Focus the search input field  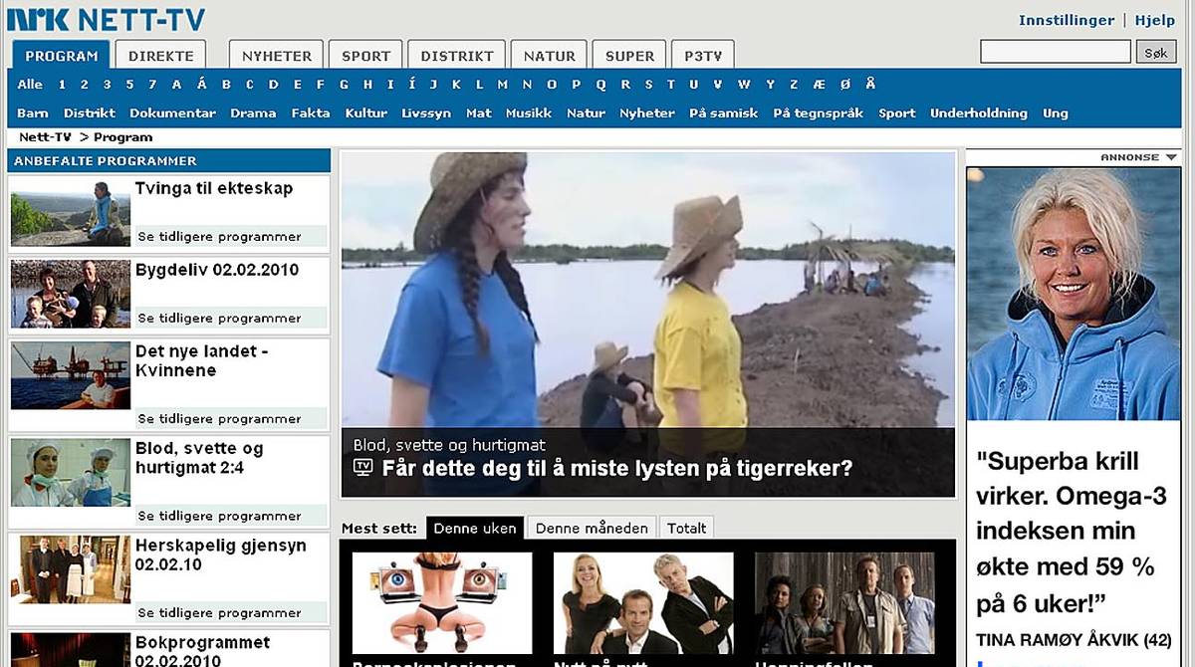pyautogui.click(x=1056, y=52)
